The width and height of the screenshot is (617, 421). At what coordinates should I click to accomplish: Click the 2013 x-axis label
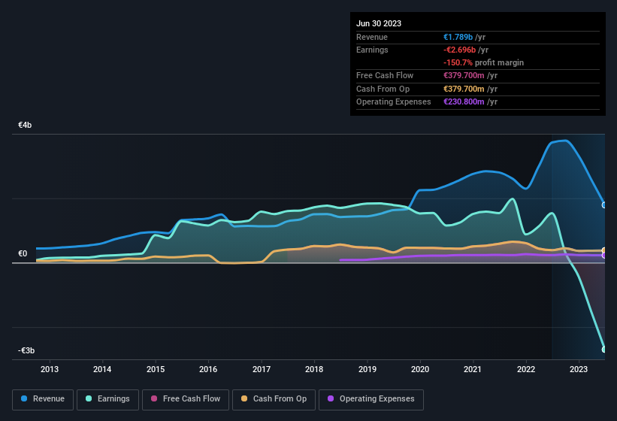[50, 369]
